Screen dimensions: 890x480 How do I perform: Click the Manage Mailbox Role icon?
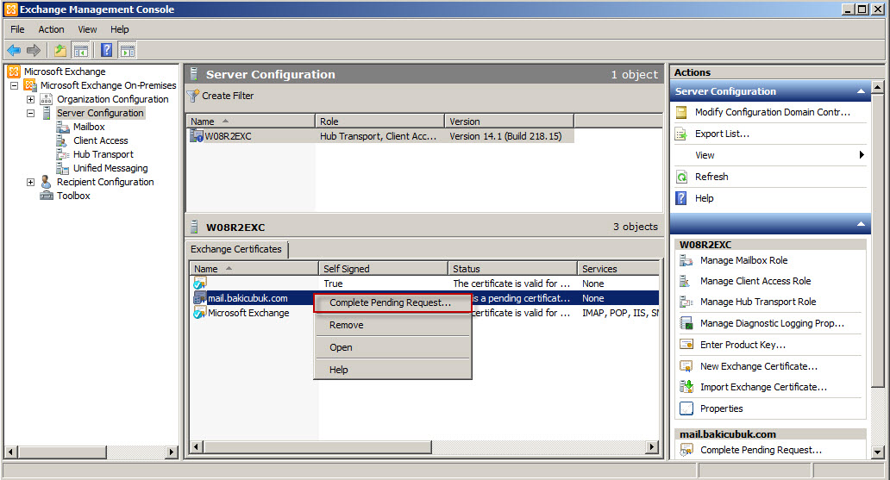686,260
